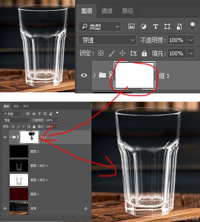Lock all padlock icon in the small panel
The width and height of the screenshot is (200, 222).
tap(34, 126)
